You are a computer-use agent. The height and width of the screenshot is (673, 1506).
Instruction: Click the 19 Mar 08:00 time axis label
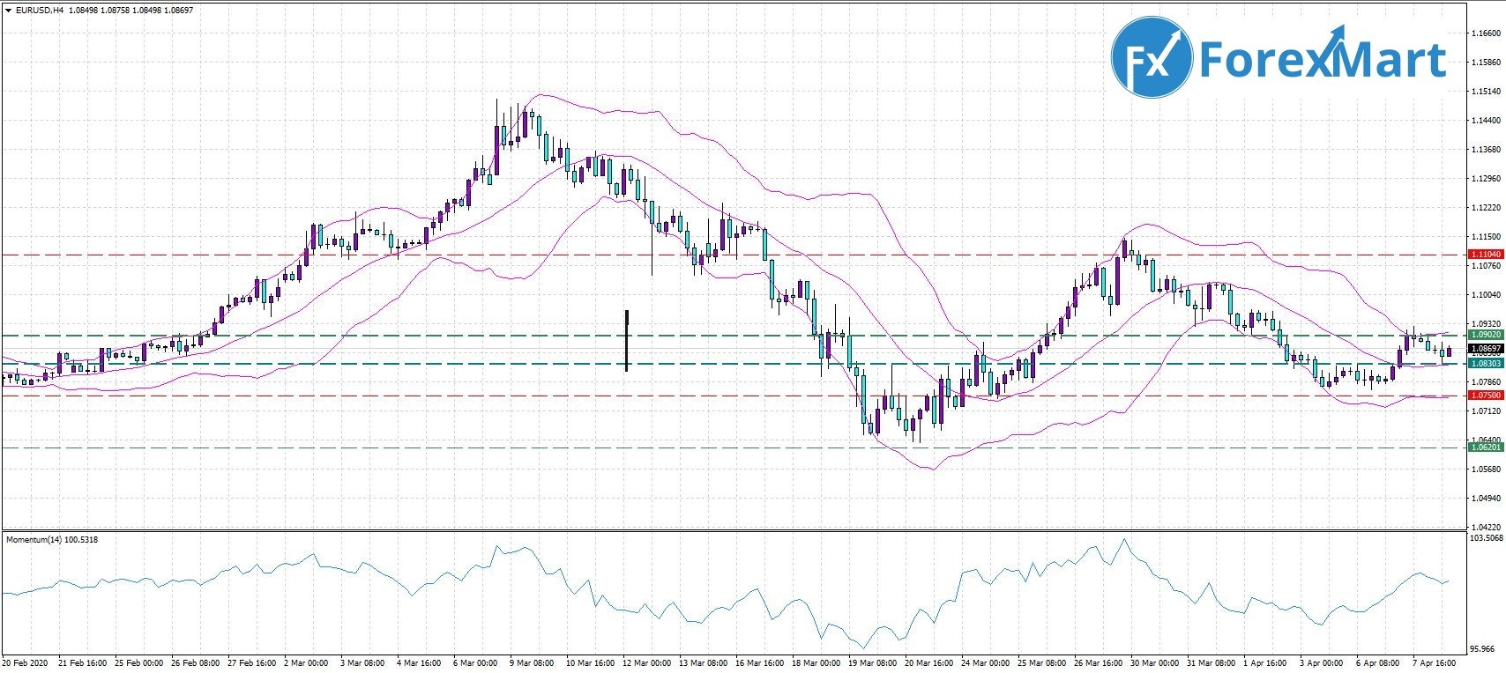coord(872,662)
